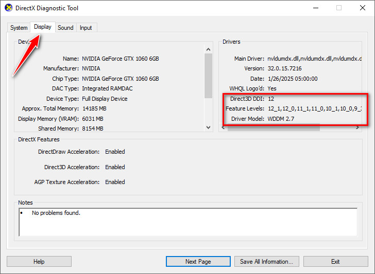375x274 pixels.
Task: Click the Direct3D DDI label
Action: click(247, 99)
